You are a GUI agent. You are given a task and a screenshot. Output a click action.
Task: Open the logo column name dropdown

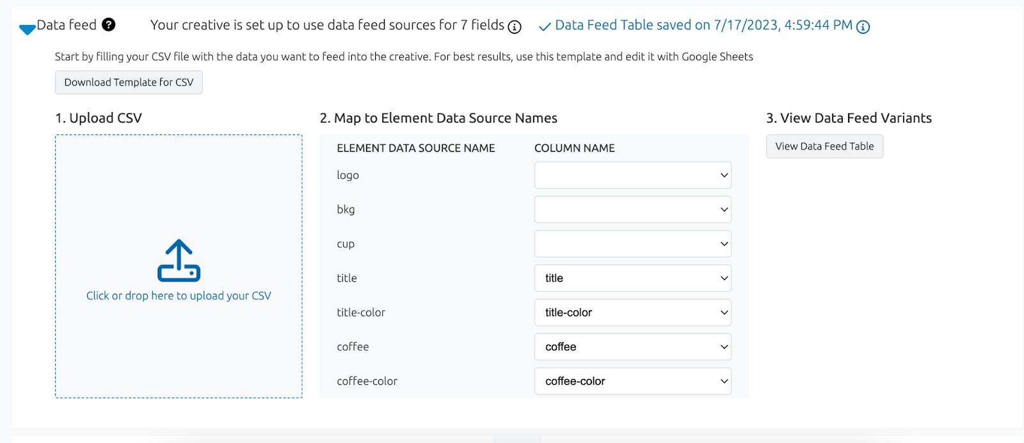point(632,175)
